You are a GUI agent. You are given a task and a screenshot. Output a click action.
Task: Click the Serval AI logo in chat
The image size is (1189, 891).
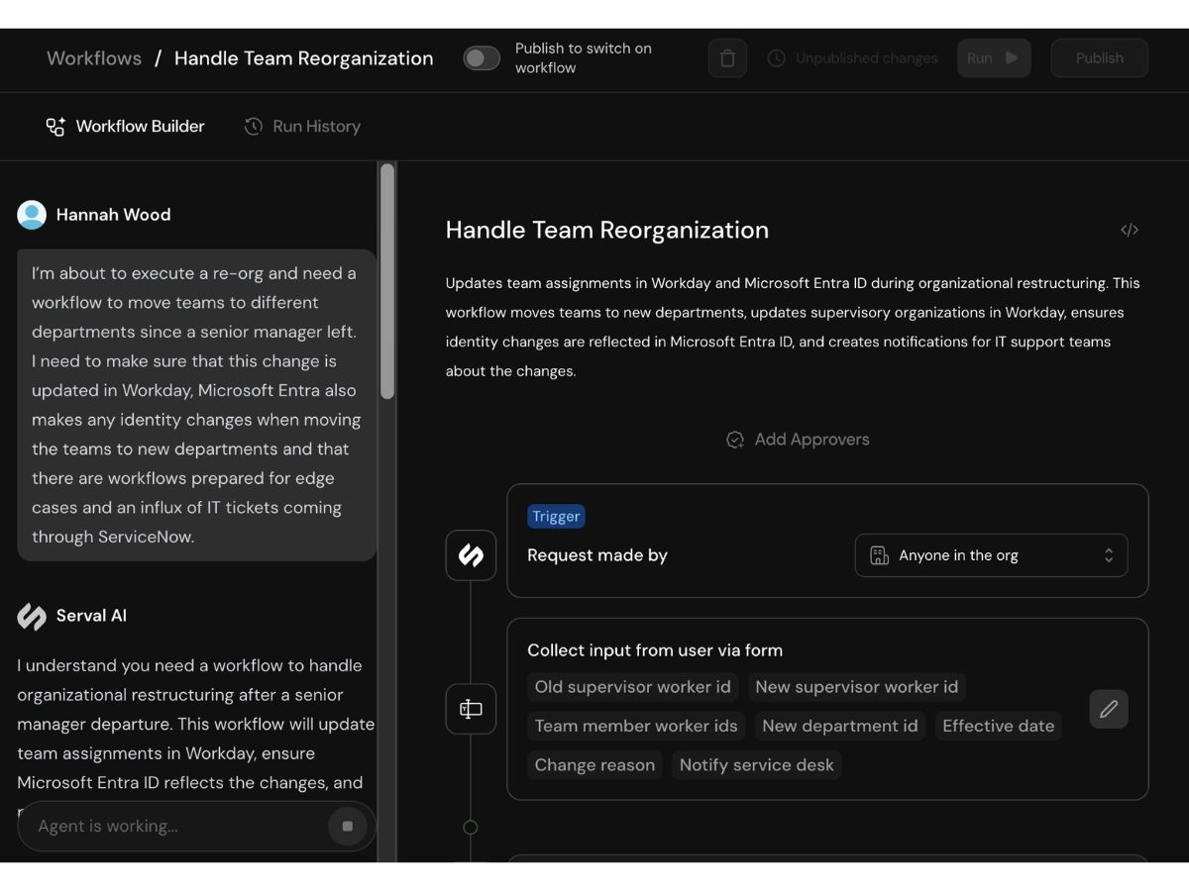(32, 616)
